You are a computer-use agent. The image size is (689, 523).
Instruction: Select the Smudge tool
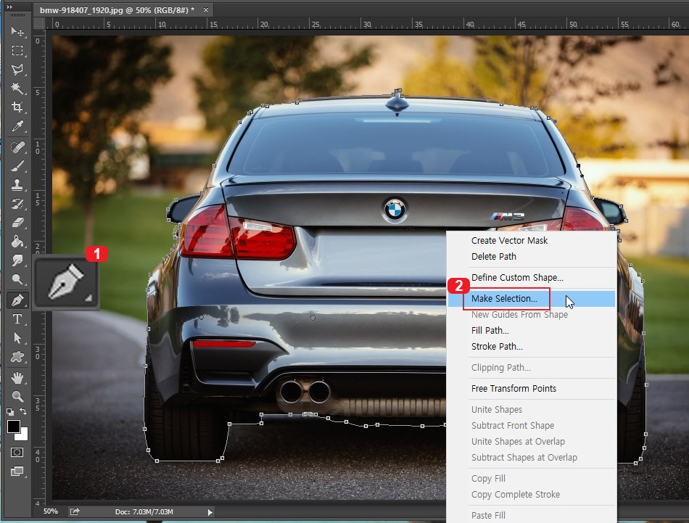(17, 260)
